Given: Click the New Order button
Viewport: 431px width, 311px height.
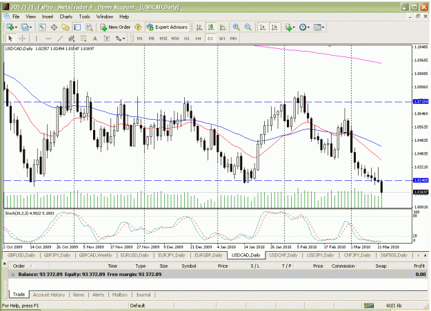Looking at the screenshot, I should [x=115, y=27].
